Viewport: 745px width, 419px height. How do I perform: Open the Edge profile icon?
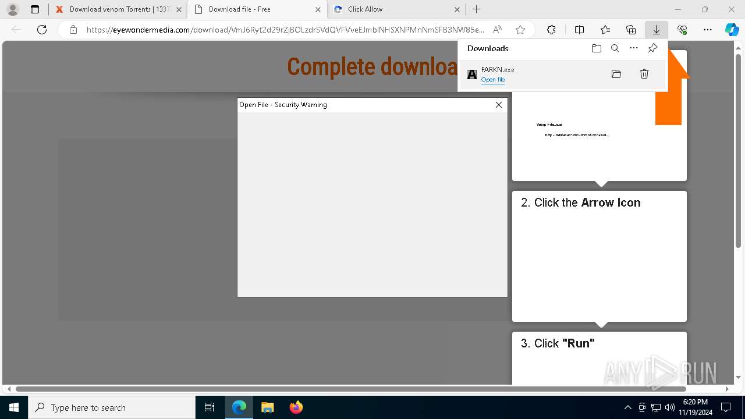pyautogui.click(x=12, y=9)
